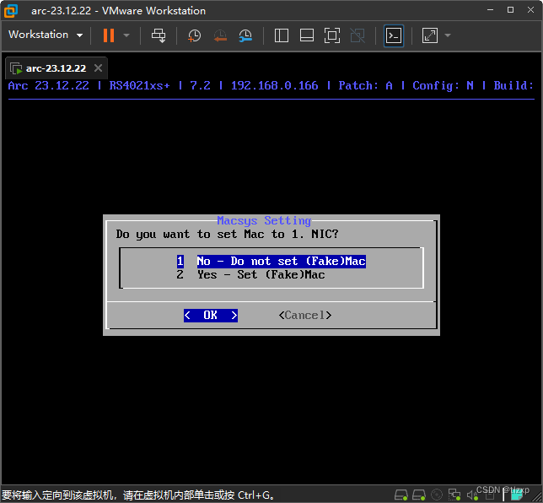Open the Workstation menu
The image size is (543, 503).
pyautogui.click(x=46, y=35)
